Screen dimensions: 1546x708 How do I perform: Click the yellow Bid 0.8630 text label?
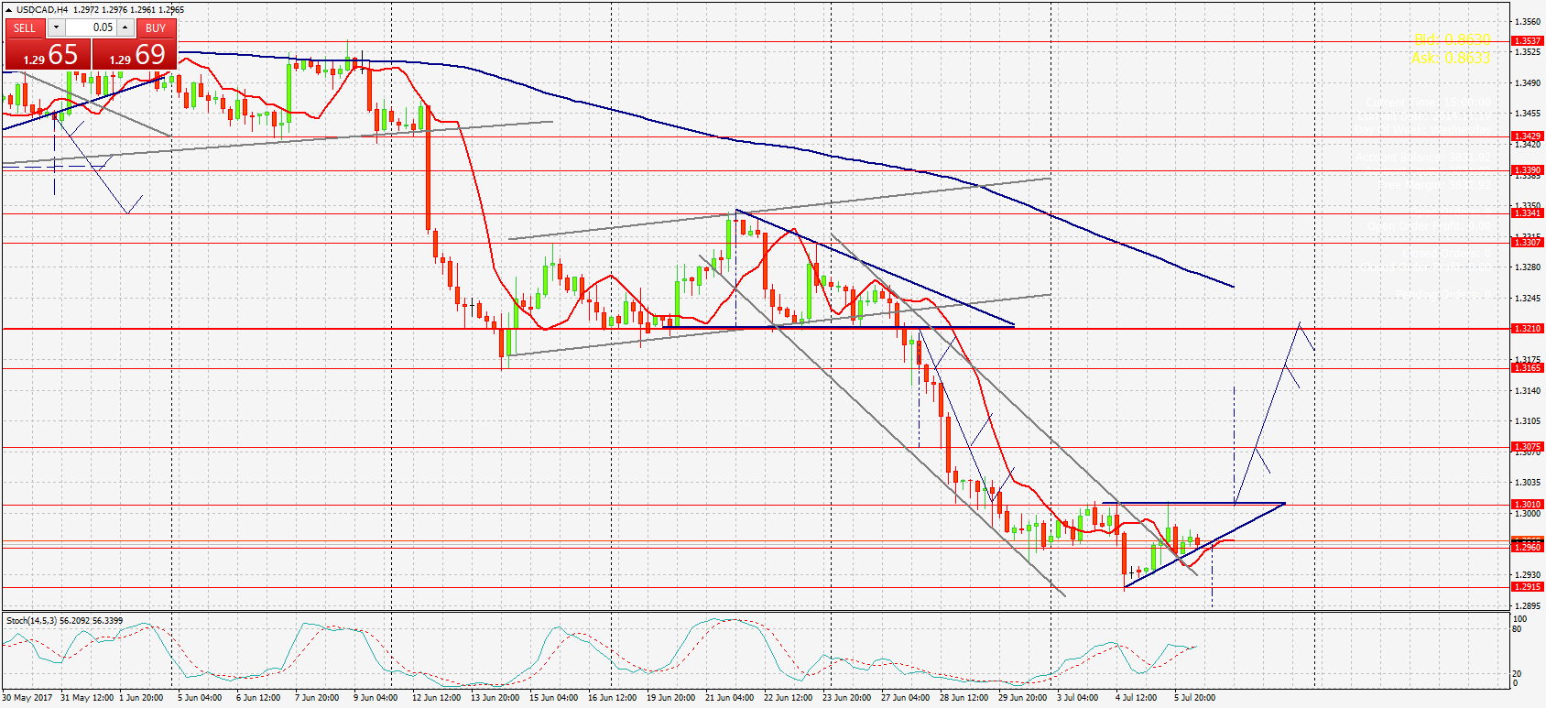tap(1452, 39)
